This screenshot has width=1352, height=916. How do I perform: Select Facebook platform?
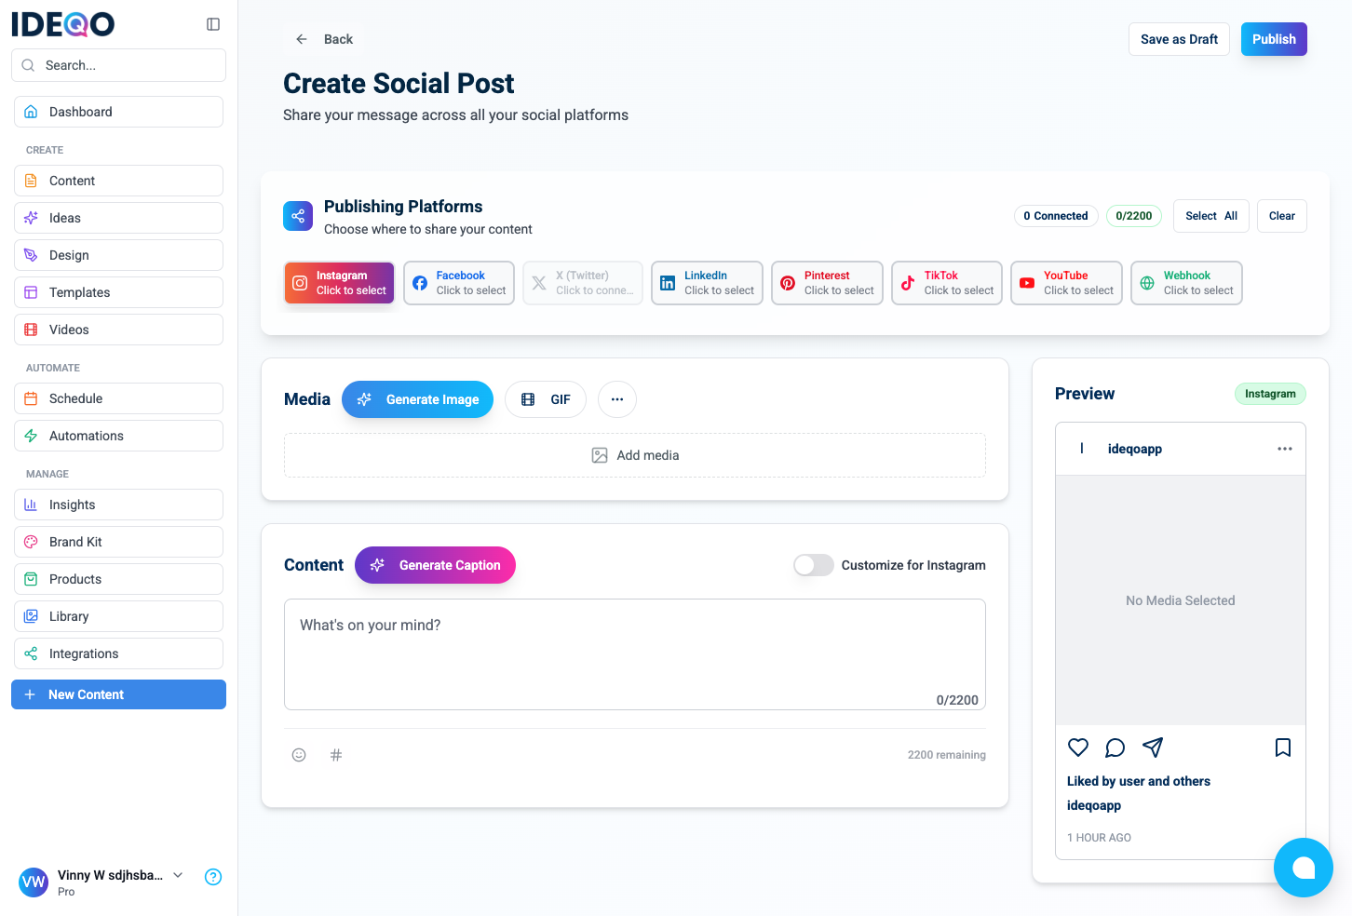coord(459,283)
